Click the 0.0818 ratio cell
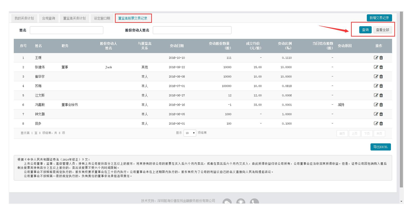 tap(287, 86)
